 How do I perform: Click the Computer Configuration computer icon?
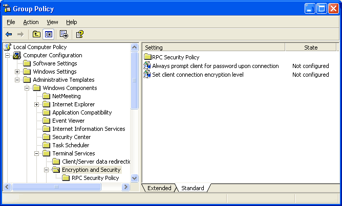coord(17,55)
